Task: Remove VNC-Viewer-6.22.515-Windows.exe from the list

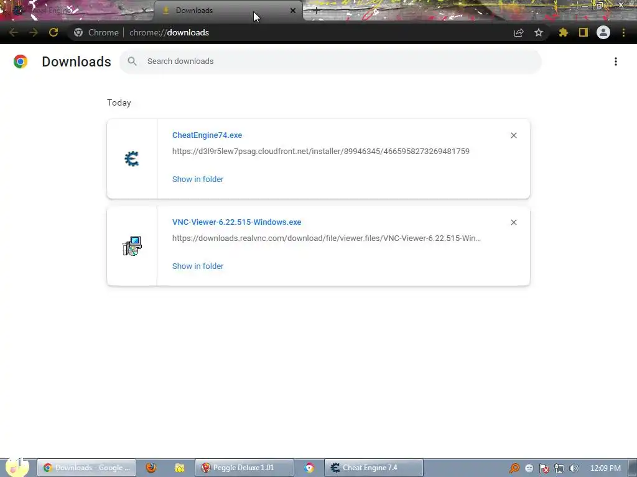Action: (513, 222)
